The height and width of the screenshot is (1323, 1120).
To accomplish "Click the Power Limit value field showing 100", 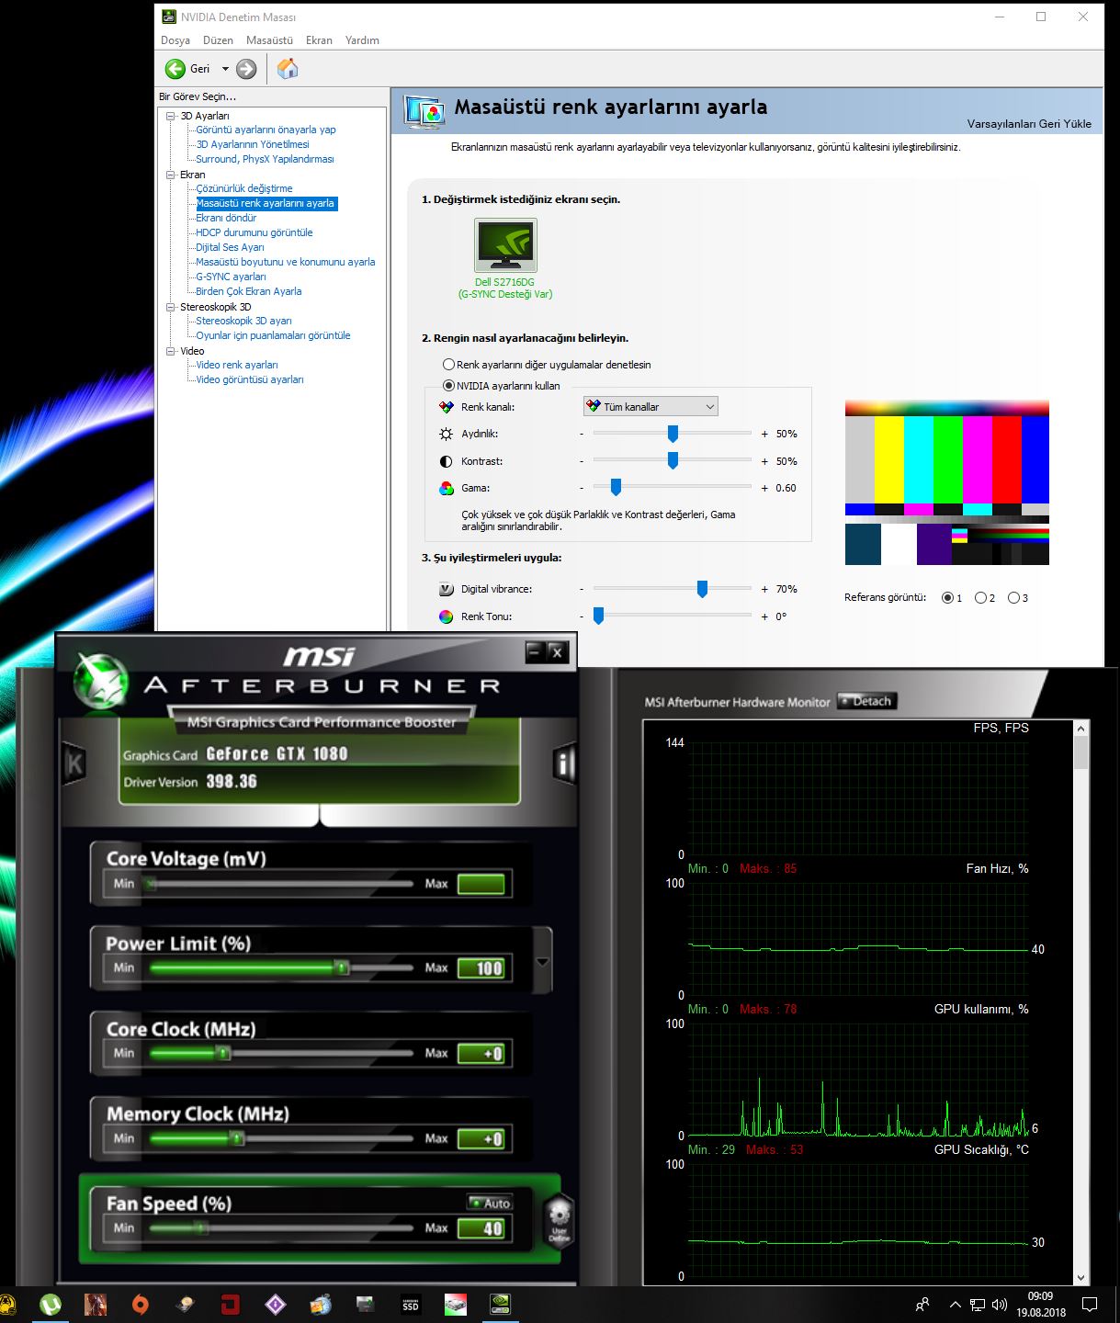I will 481,967.
